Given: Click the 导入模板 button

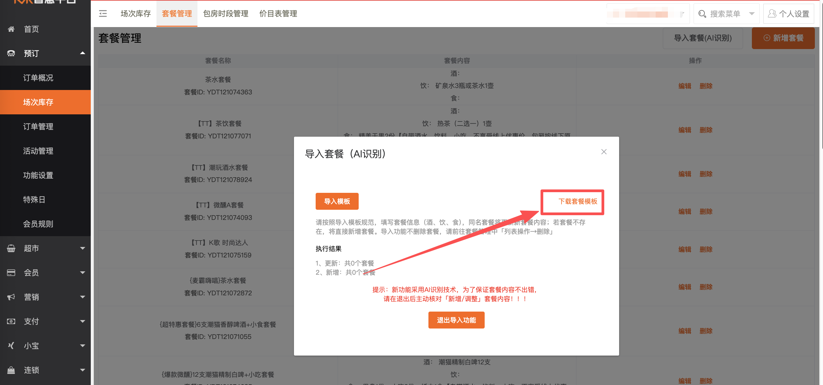Looking at the screenshot, I should click(337, 201).
